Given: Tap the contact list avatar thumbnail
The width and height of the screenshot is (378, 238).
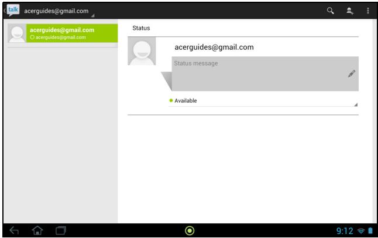Looking at the screenshot, I should [17, 33].
